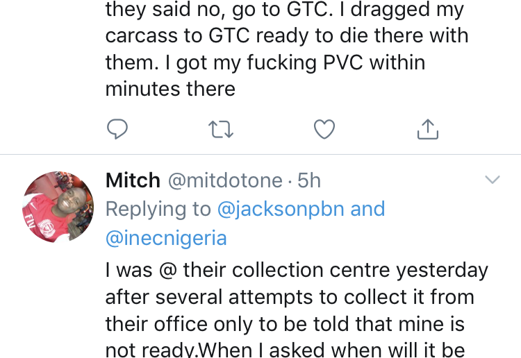Tap the line "them. I got my ... PVC within"
Screen dimensions: 521x358
265,62
